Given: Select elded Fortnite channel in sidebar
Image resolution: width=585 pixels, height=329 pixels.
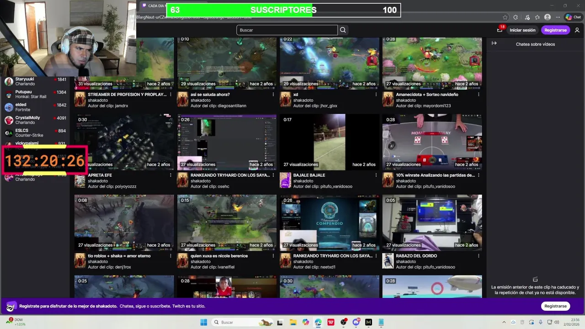Looking at the screenshot, I should tap(35, 107).
